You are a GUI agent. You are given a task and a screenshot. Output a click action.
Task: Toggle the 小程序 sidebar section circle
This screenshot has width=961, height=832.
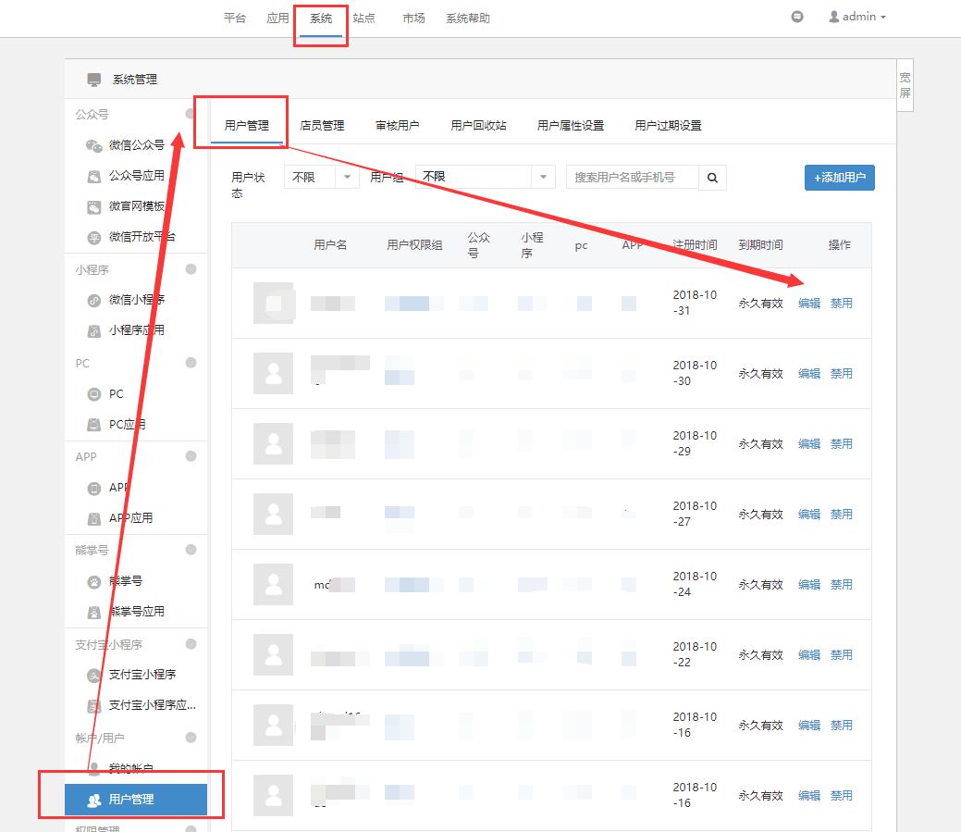point(191,269)
